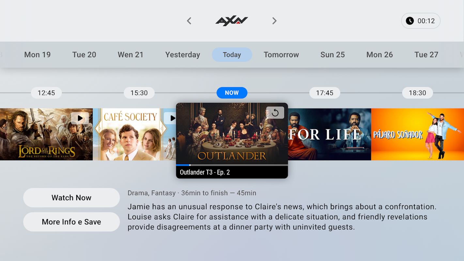The image size is (464, 261).
Task: Click the clock icon beside 00:12
Action: tap(410, 21)
